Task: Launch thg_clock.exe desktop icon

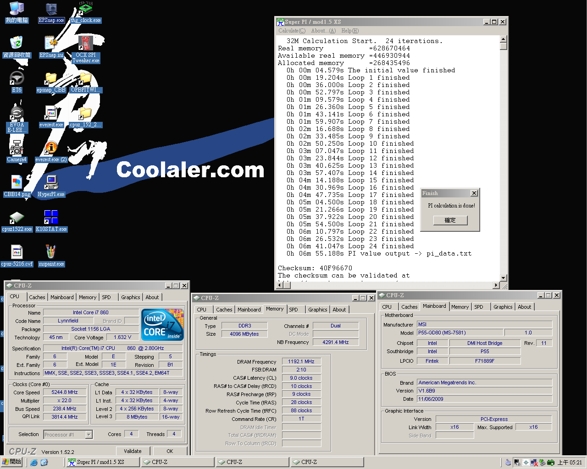Action: click(86, 12)
